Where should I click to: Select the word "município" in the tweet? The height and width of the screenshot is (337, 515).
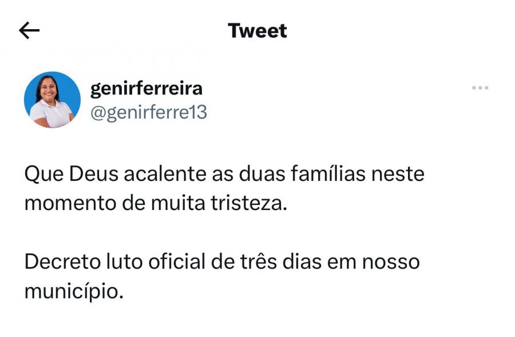(x=72, y=292)
